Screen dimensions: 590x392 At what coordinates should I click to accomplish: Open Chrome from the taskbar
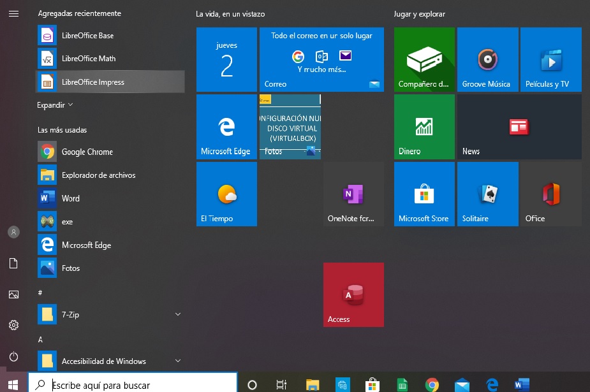click(x=432, y=384)
